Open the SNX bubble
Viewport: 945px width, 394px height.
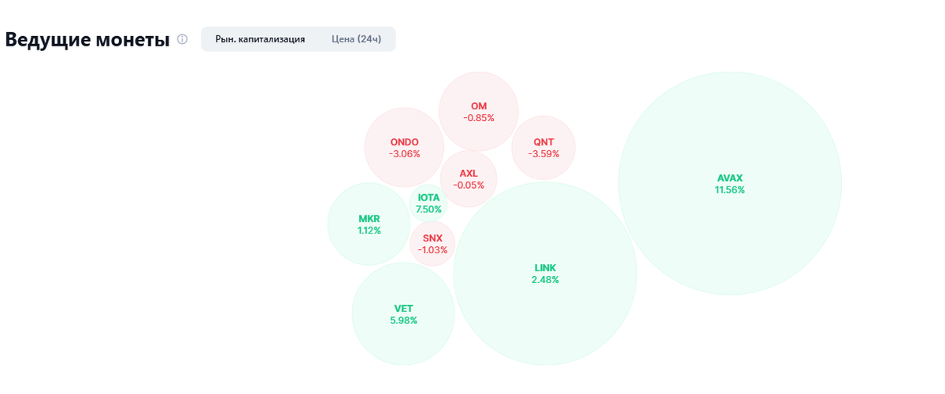(432, 244)
